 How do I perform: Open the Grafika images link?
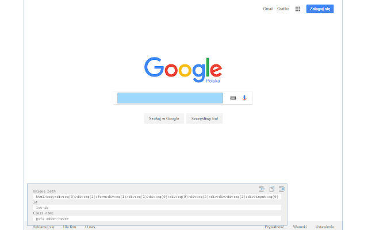pyautogui.click(x=283, y=9)
